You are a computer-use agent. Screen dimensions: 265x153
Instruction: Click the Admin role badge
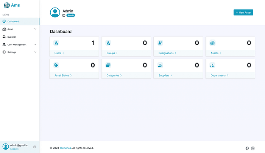71,15
